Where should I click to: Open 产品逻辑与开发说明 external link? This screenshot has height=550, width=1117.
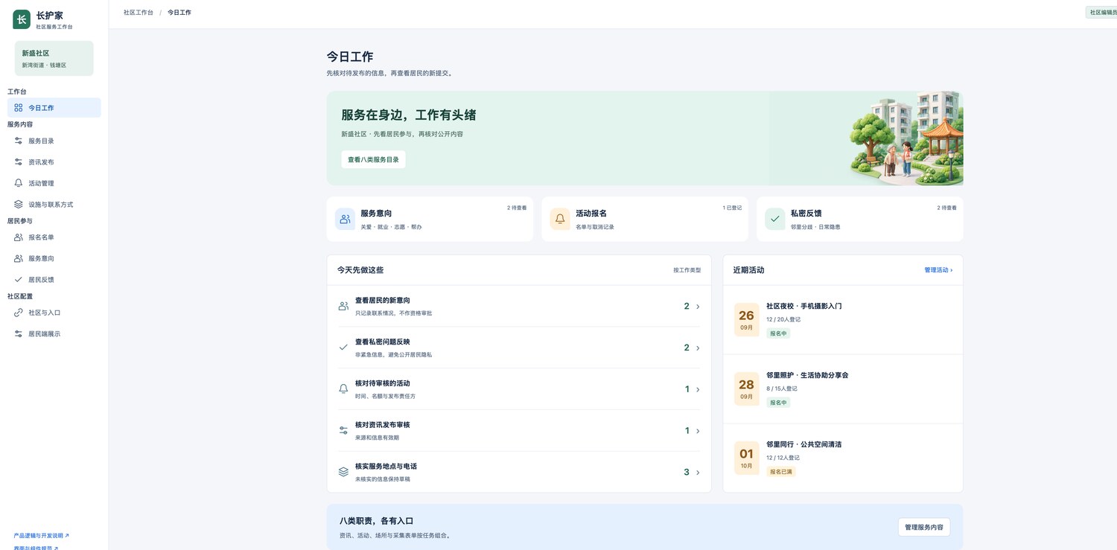[x=41, y=536]
